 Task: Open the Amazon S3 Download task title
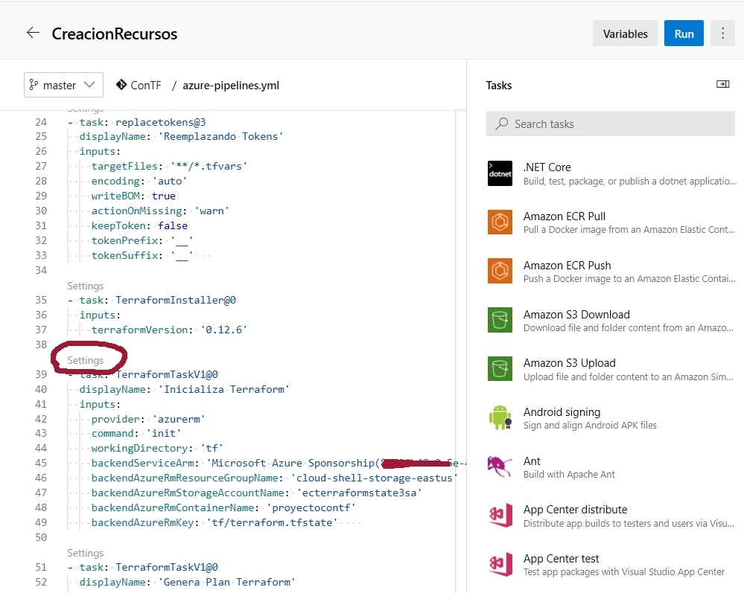576,314
